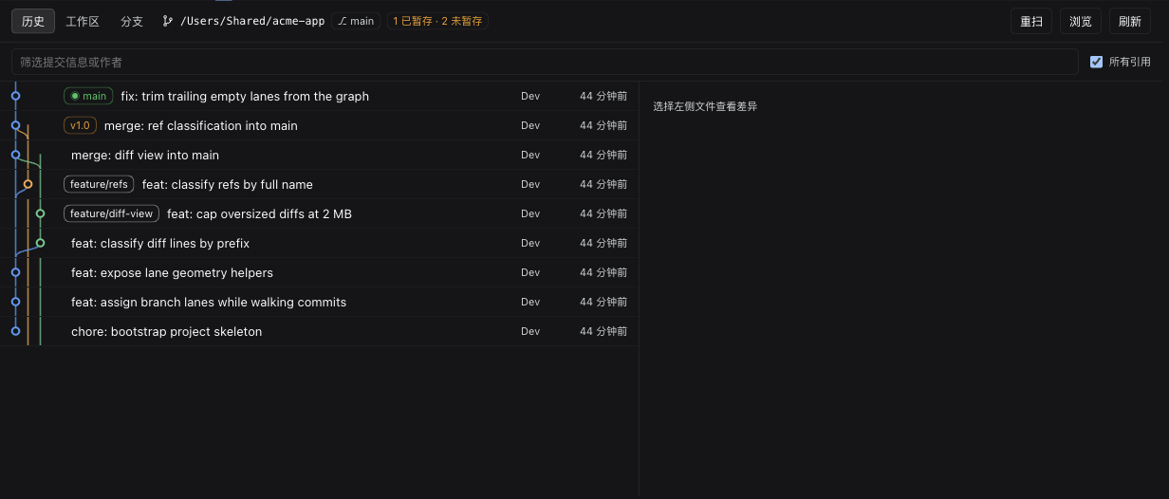This screenshot has height=499, width=1169.
Task: Click the graph node of merge: ref classification
Action: click(15, 125)
